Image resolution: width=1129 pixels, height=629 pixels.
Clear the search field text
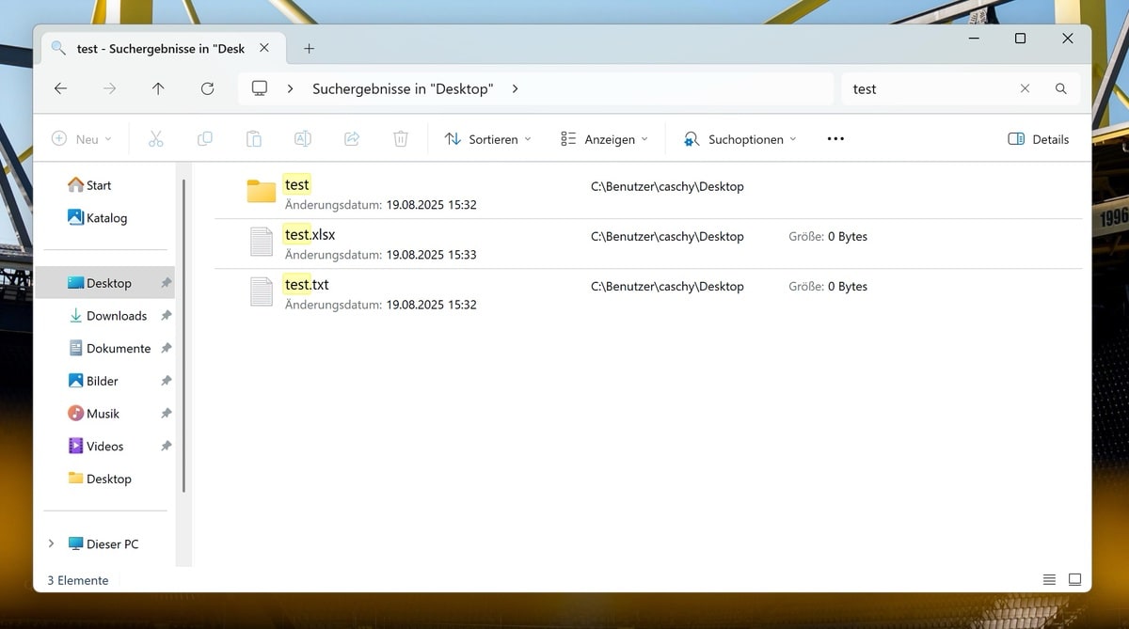point(1025,88)
